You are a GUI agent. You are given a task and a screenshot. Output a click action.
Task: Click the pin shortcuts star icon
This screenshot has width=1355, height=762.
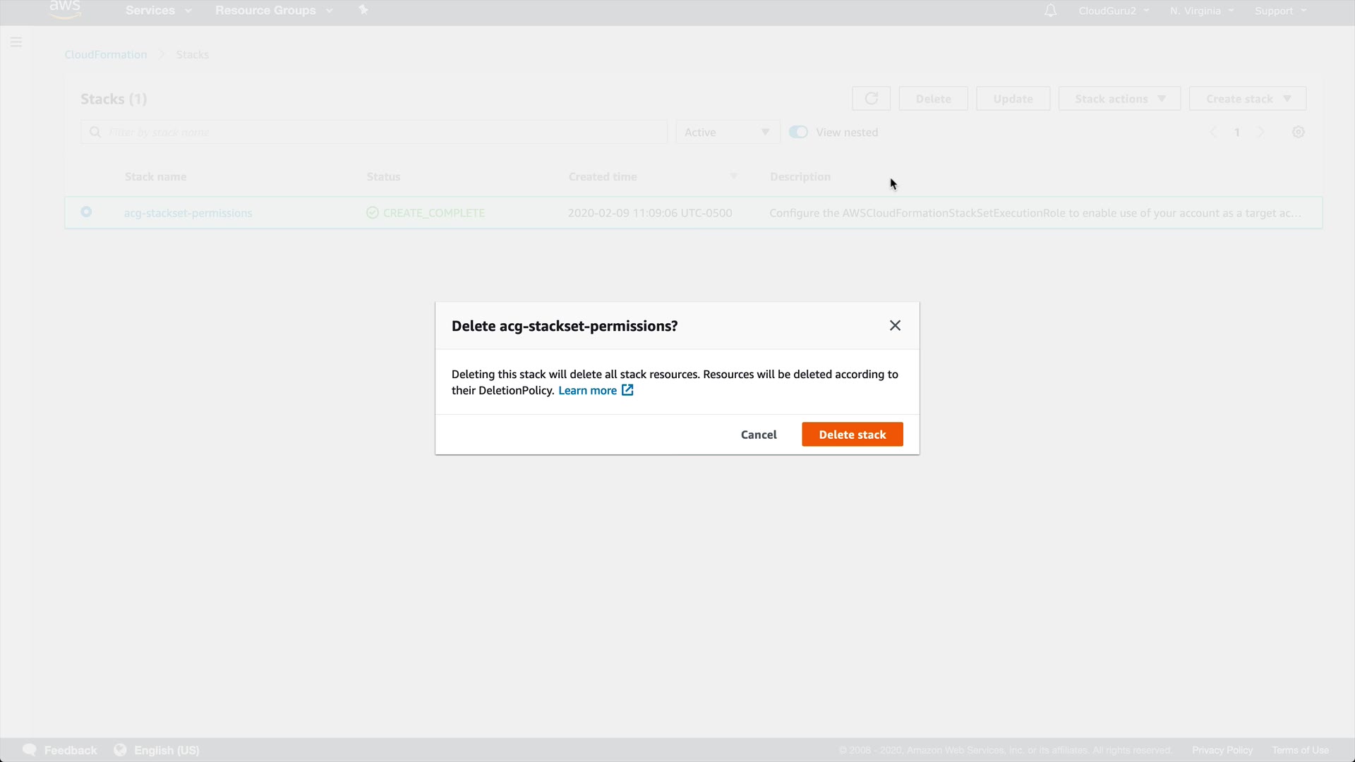pos(363,10)
